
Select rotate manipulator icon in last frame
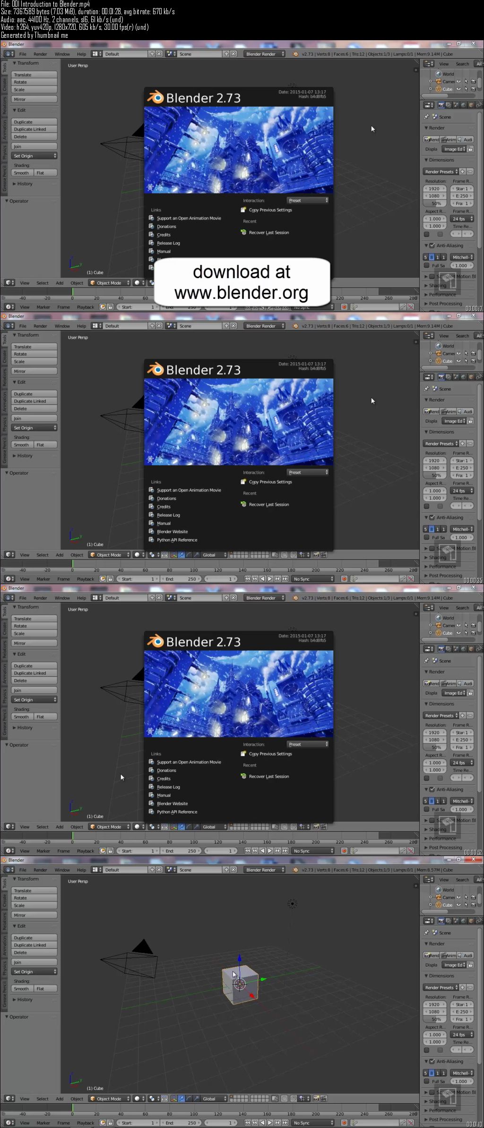click(189, 1099)
